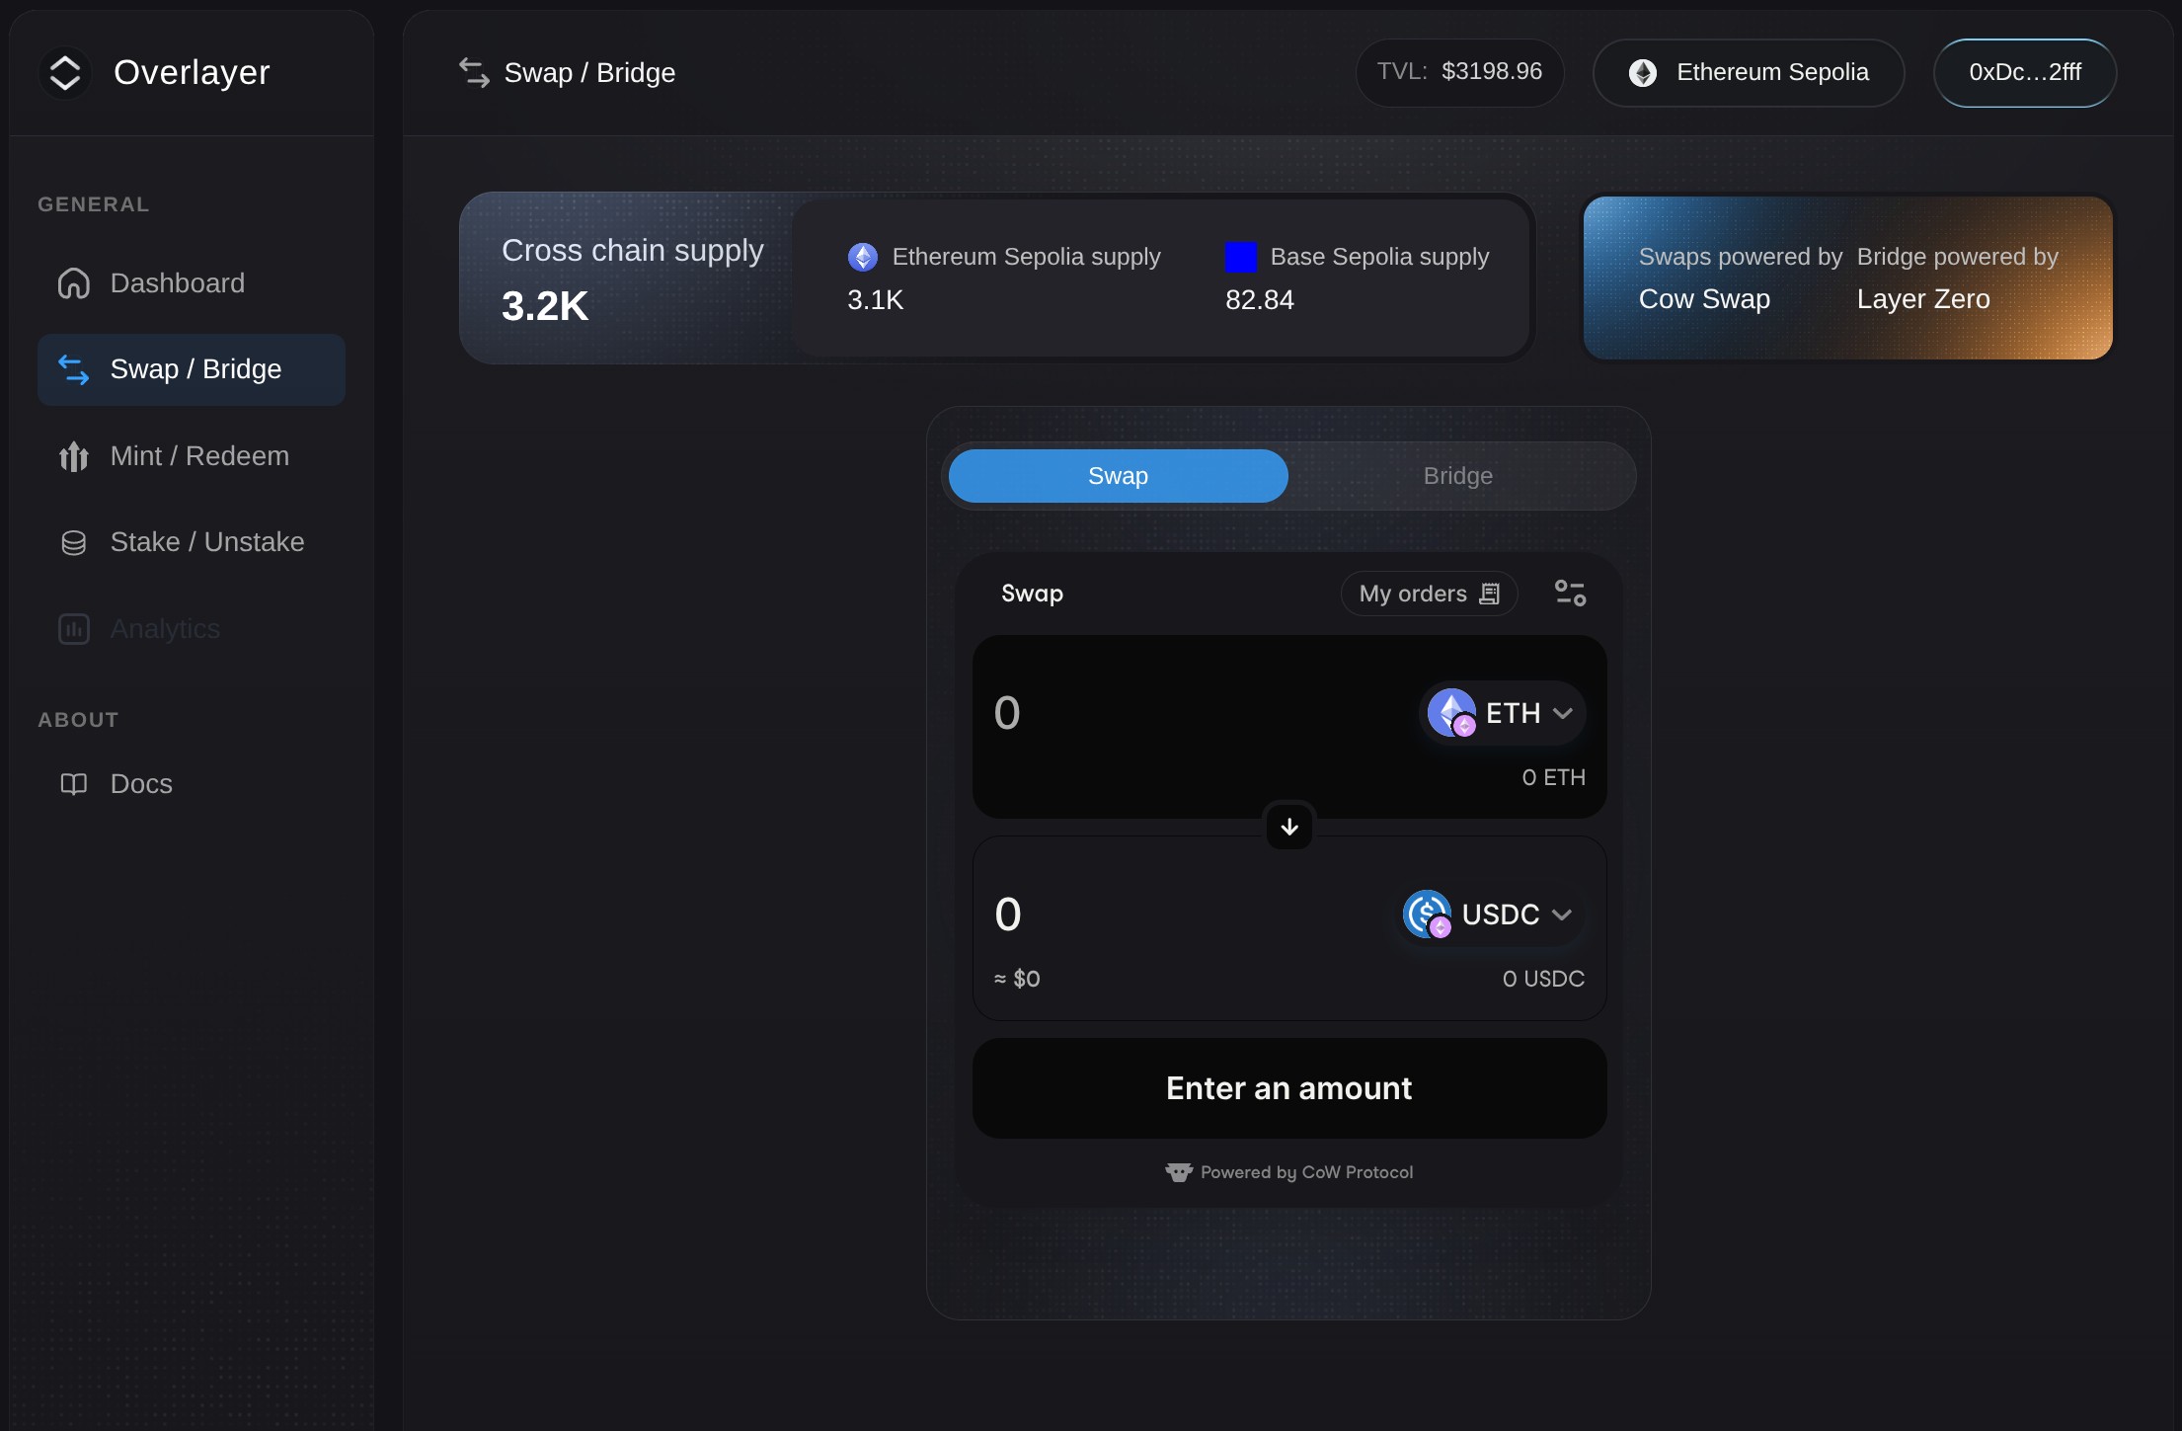Viewport: 2182px width, 1431px height.
Task: Open Dashboard from the sidebar
Action: coord(192,283)
